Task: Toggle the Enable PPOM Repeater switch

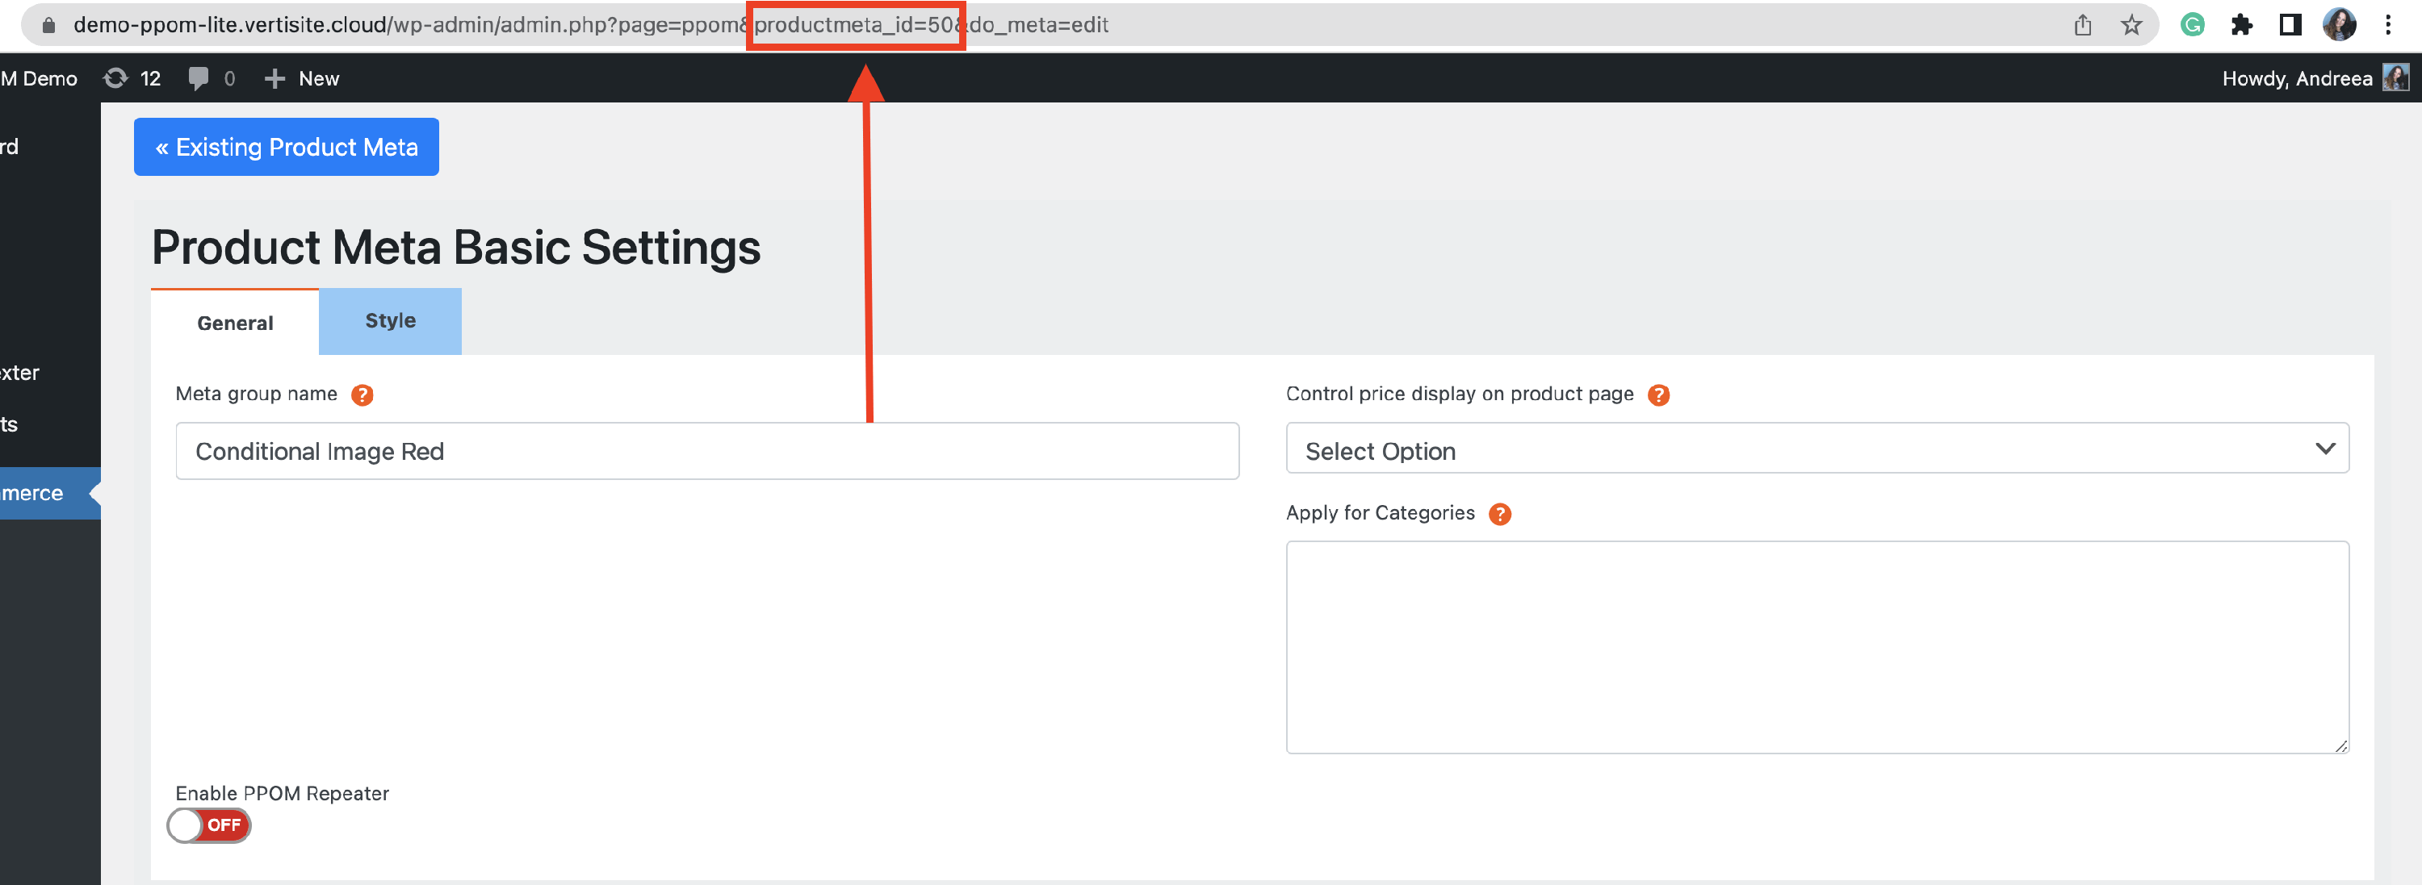Action: [209, 824]
